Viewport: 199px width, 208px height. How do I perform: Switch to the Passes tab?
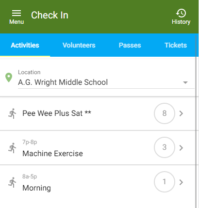coord(130,45)
